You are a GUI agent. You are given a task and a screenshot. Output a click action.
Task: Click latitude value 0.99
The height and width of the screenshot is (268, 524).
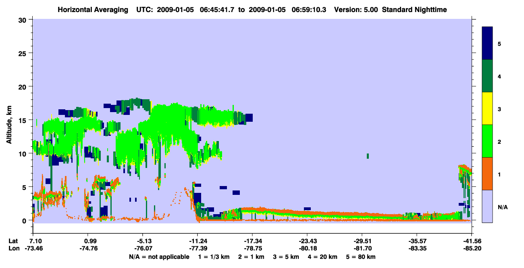click(90, 241)
